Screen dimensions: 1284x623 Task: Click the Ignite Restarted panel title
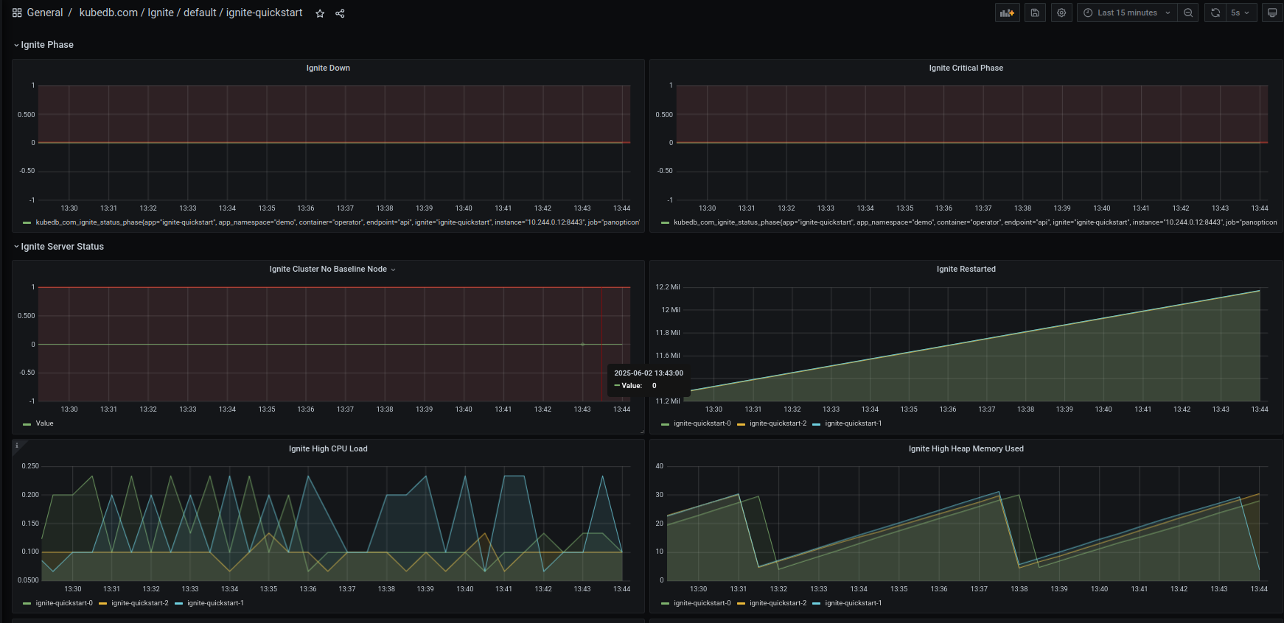tap(966, 270)
